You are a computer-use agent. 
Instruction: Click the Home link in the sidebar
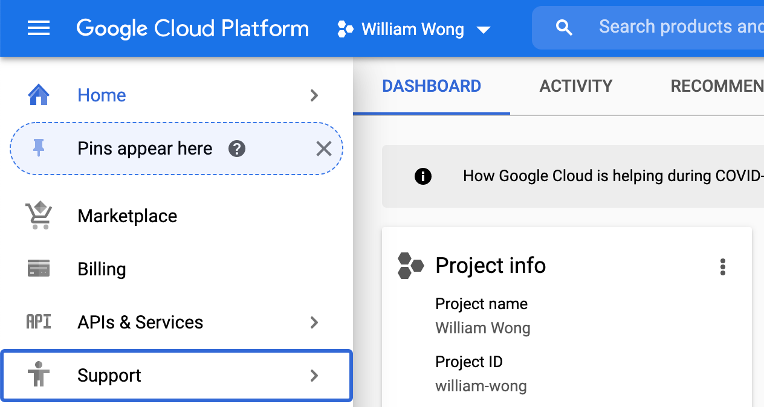(102, 95)
